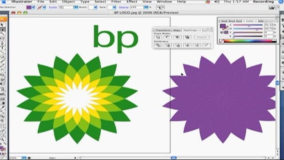The height and width of the screenshot is (160, 284).
Task: Open the Opacity dropdown arrow
Action: pyautogui.click(x=146, y=8)
